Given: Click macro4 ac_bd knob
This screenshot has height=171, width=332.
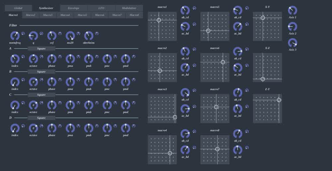Looking at the screenshot, I should (x=185, y=150).
